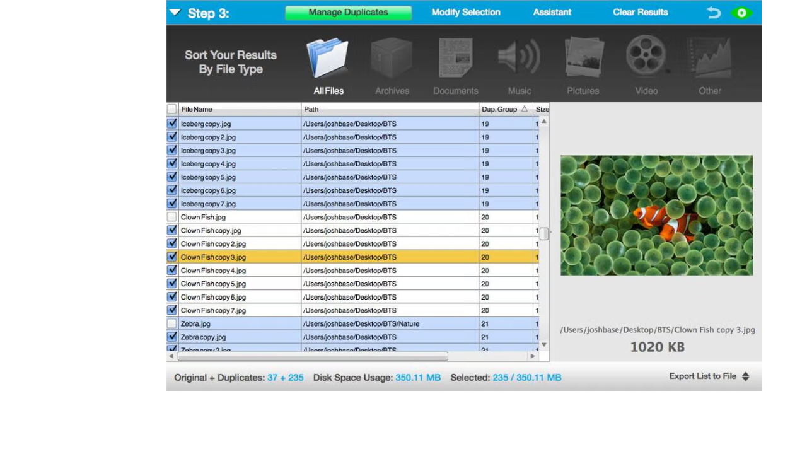Viewport: 807px width, 454px height.
Task: Filter results by Other file type
Action: (x=709, y=59)
